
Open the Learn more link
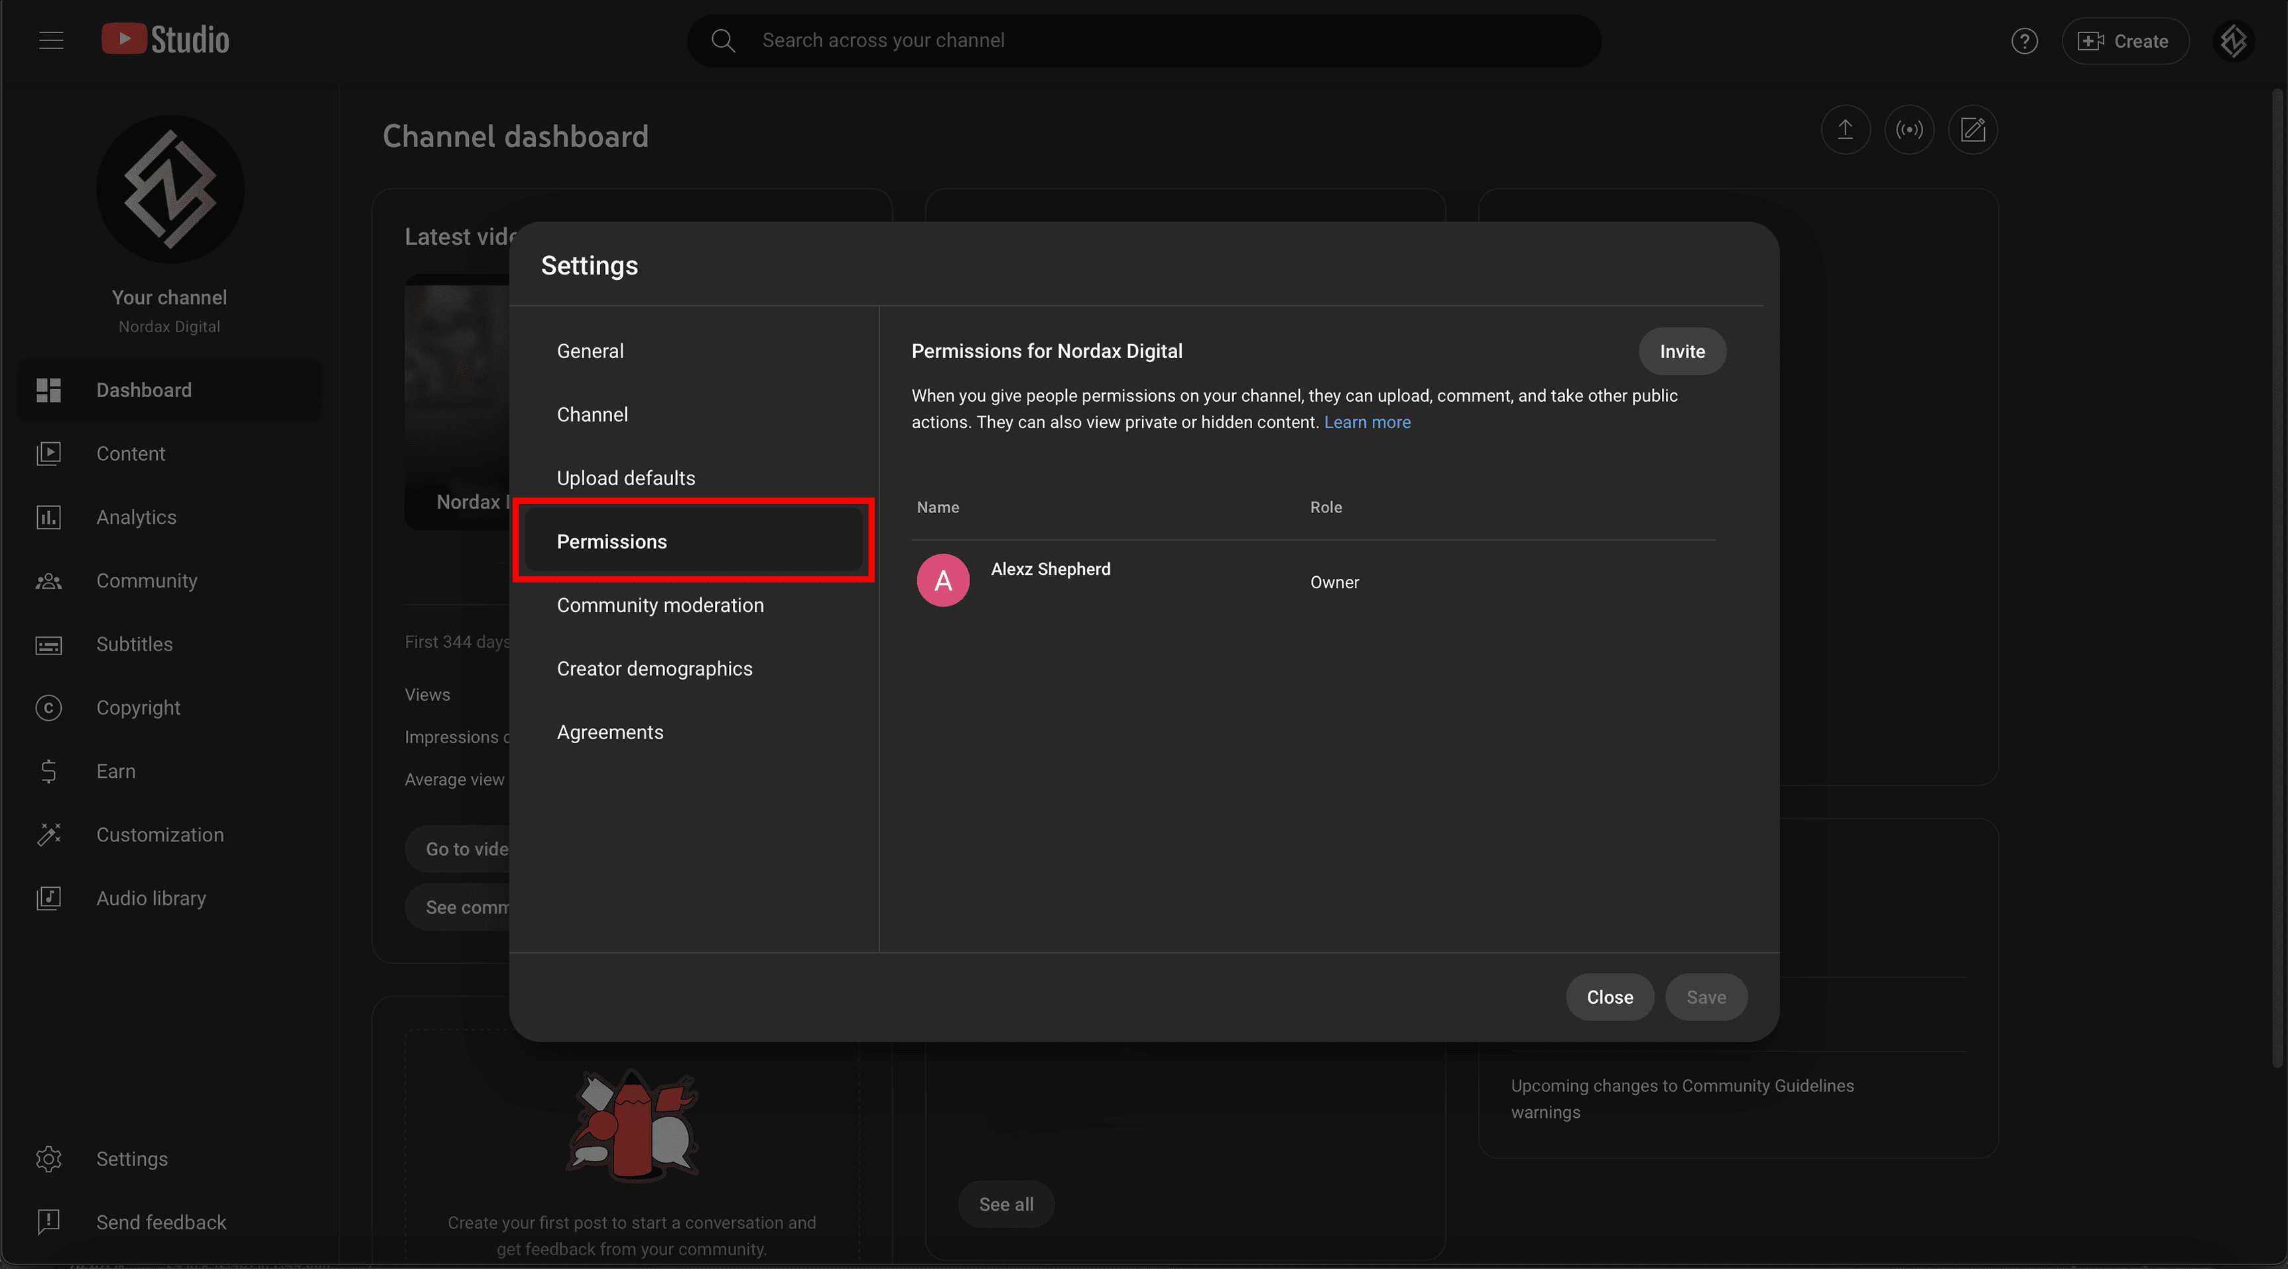pos(1367,422)
